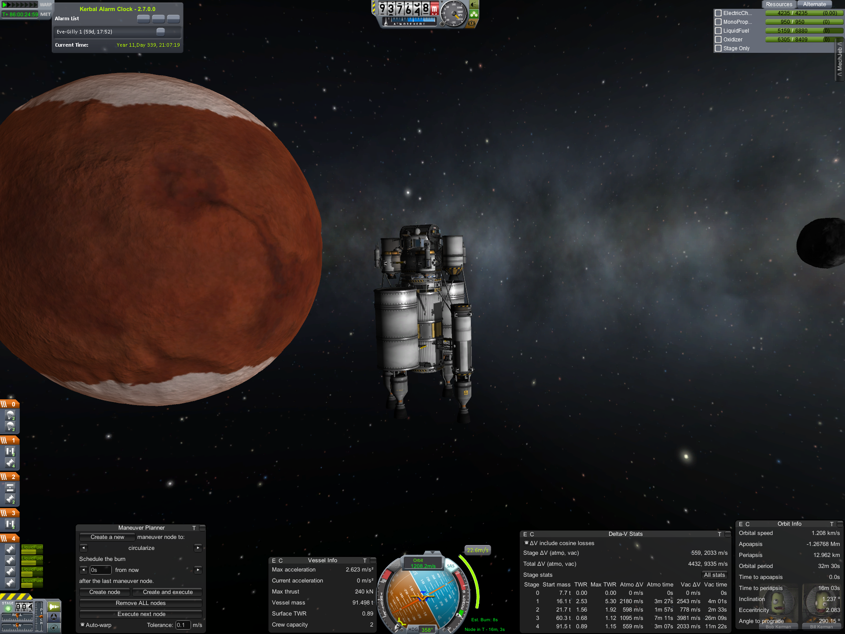Toggle ElectricCharge resource checkbox
The height and width of the screenshot is (634, 845).
[718, 13]
